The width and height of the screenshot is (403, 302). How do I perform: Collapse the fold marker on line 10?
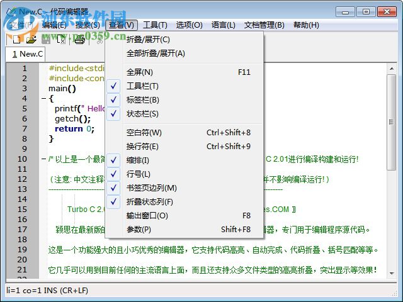pyautogui.click(x=44, y=159)
